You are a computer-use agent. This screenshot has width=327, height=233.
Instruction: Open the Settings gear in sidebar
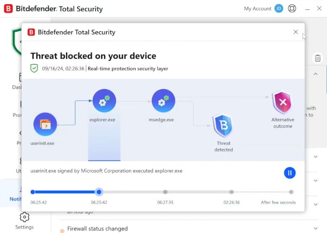click(24, 217)
